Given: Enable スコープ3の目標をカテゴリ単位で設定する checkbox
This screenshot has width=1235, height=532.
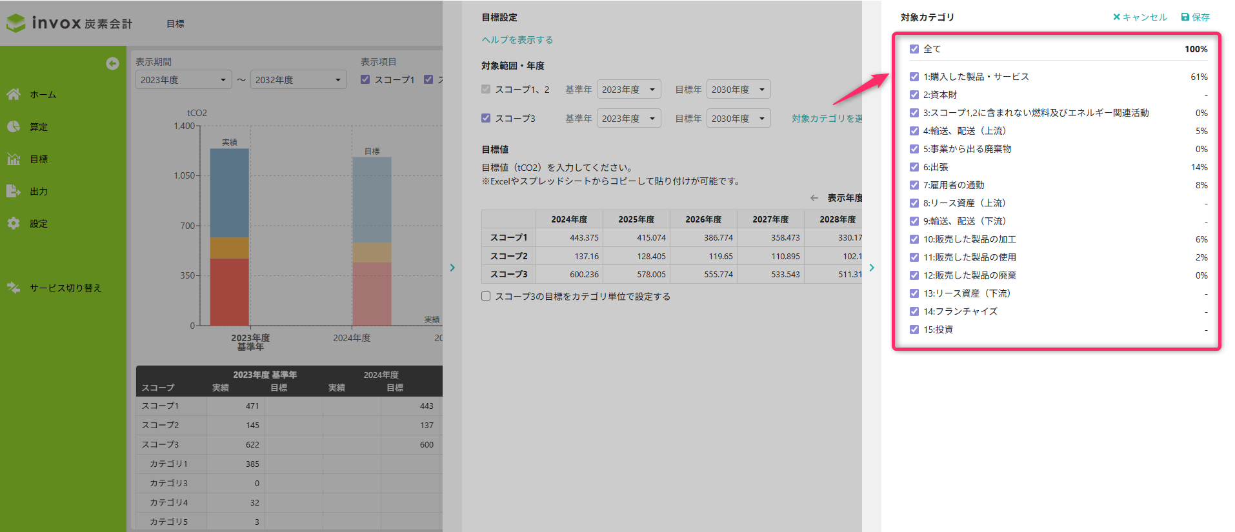Looking at the screenshot, I should (x=486, y=297).
